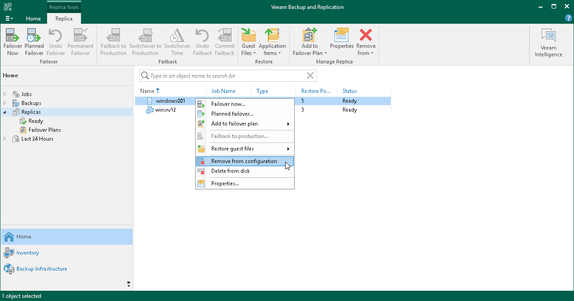The width and height of the screenshot is (574, 301).
Task: Open the Home view in the bottom pane
Action: [x=66, y=237]
